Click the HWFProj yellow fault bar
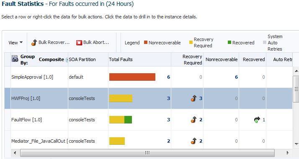The width and height of the screenshot is (299, 159). (121, 98)
